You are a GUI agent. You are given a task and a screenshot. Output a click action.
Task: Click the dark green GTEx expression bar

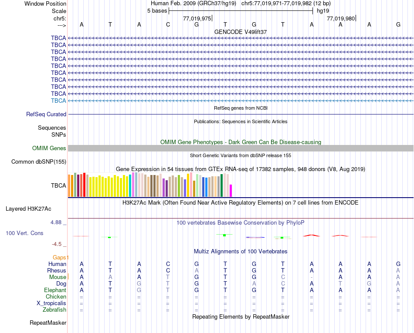pos(221,185)
